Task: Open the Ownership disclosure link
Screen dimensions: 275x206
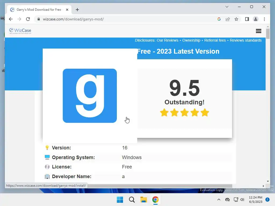Action: click(x=191, y=40)
